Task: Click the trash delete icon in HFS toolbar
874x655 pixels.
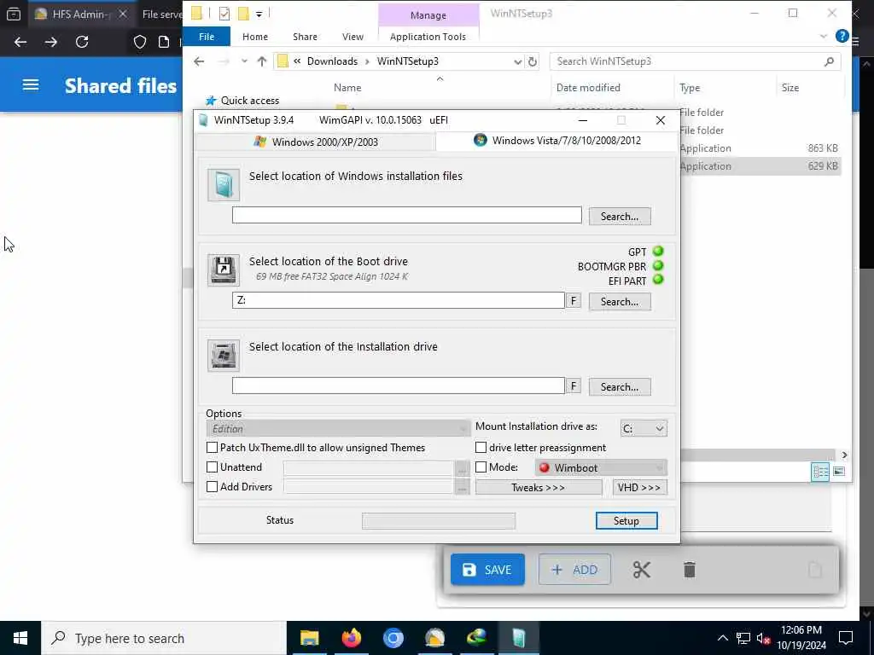Action: (690, 570)
